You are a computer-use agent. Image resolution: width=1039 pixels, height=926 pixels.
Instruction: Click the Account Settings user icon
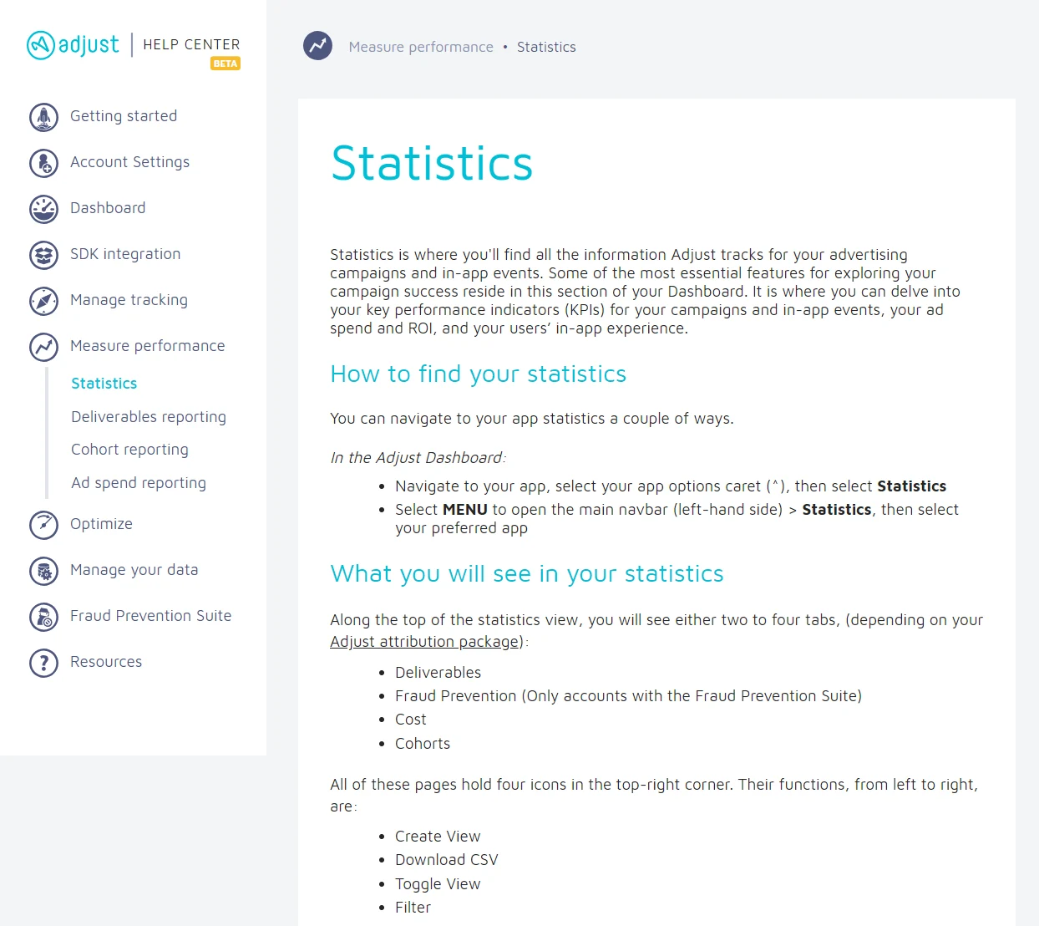click(43, 163)
